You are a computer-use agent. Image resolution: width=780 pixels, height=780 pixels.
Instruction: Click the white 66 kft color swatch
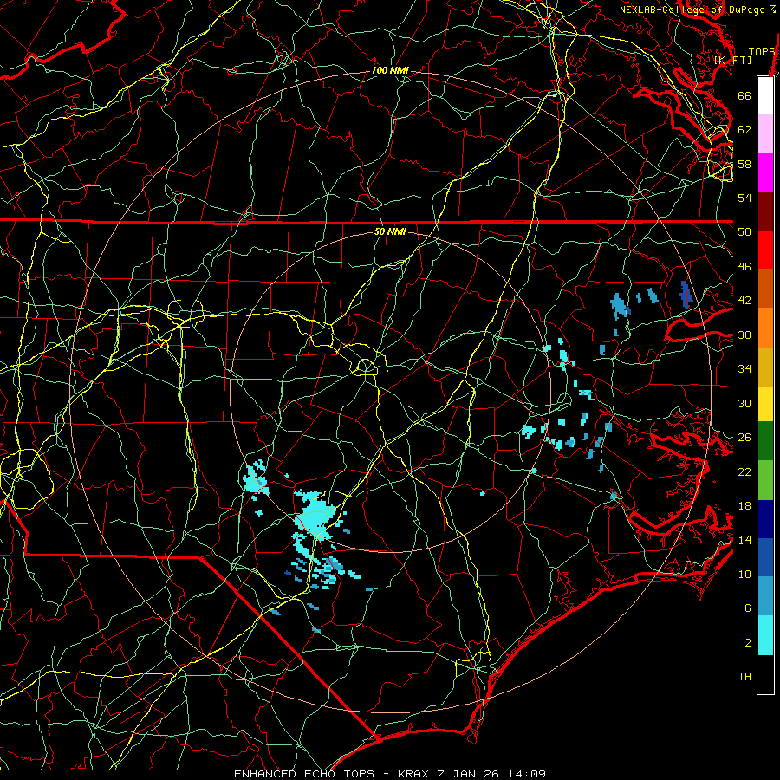coord(765,95)
